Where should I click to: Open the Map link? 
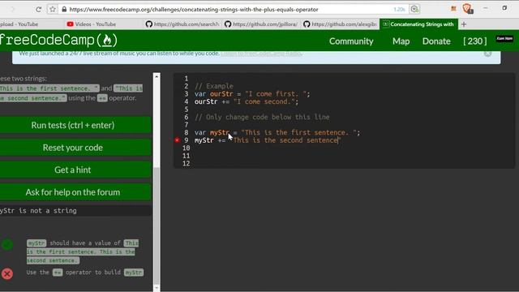[x=401, y=41]
